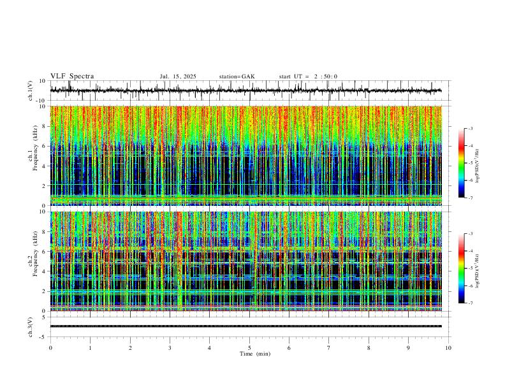This screenshot has height=390, width=505.
Task: Click the "VLF Spectra" plot title
Action: [x=72, y=76]
